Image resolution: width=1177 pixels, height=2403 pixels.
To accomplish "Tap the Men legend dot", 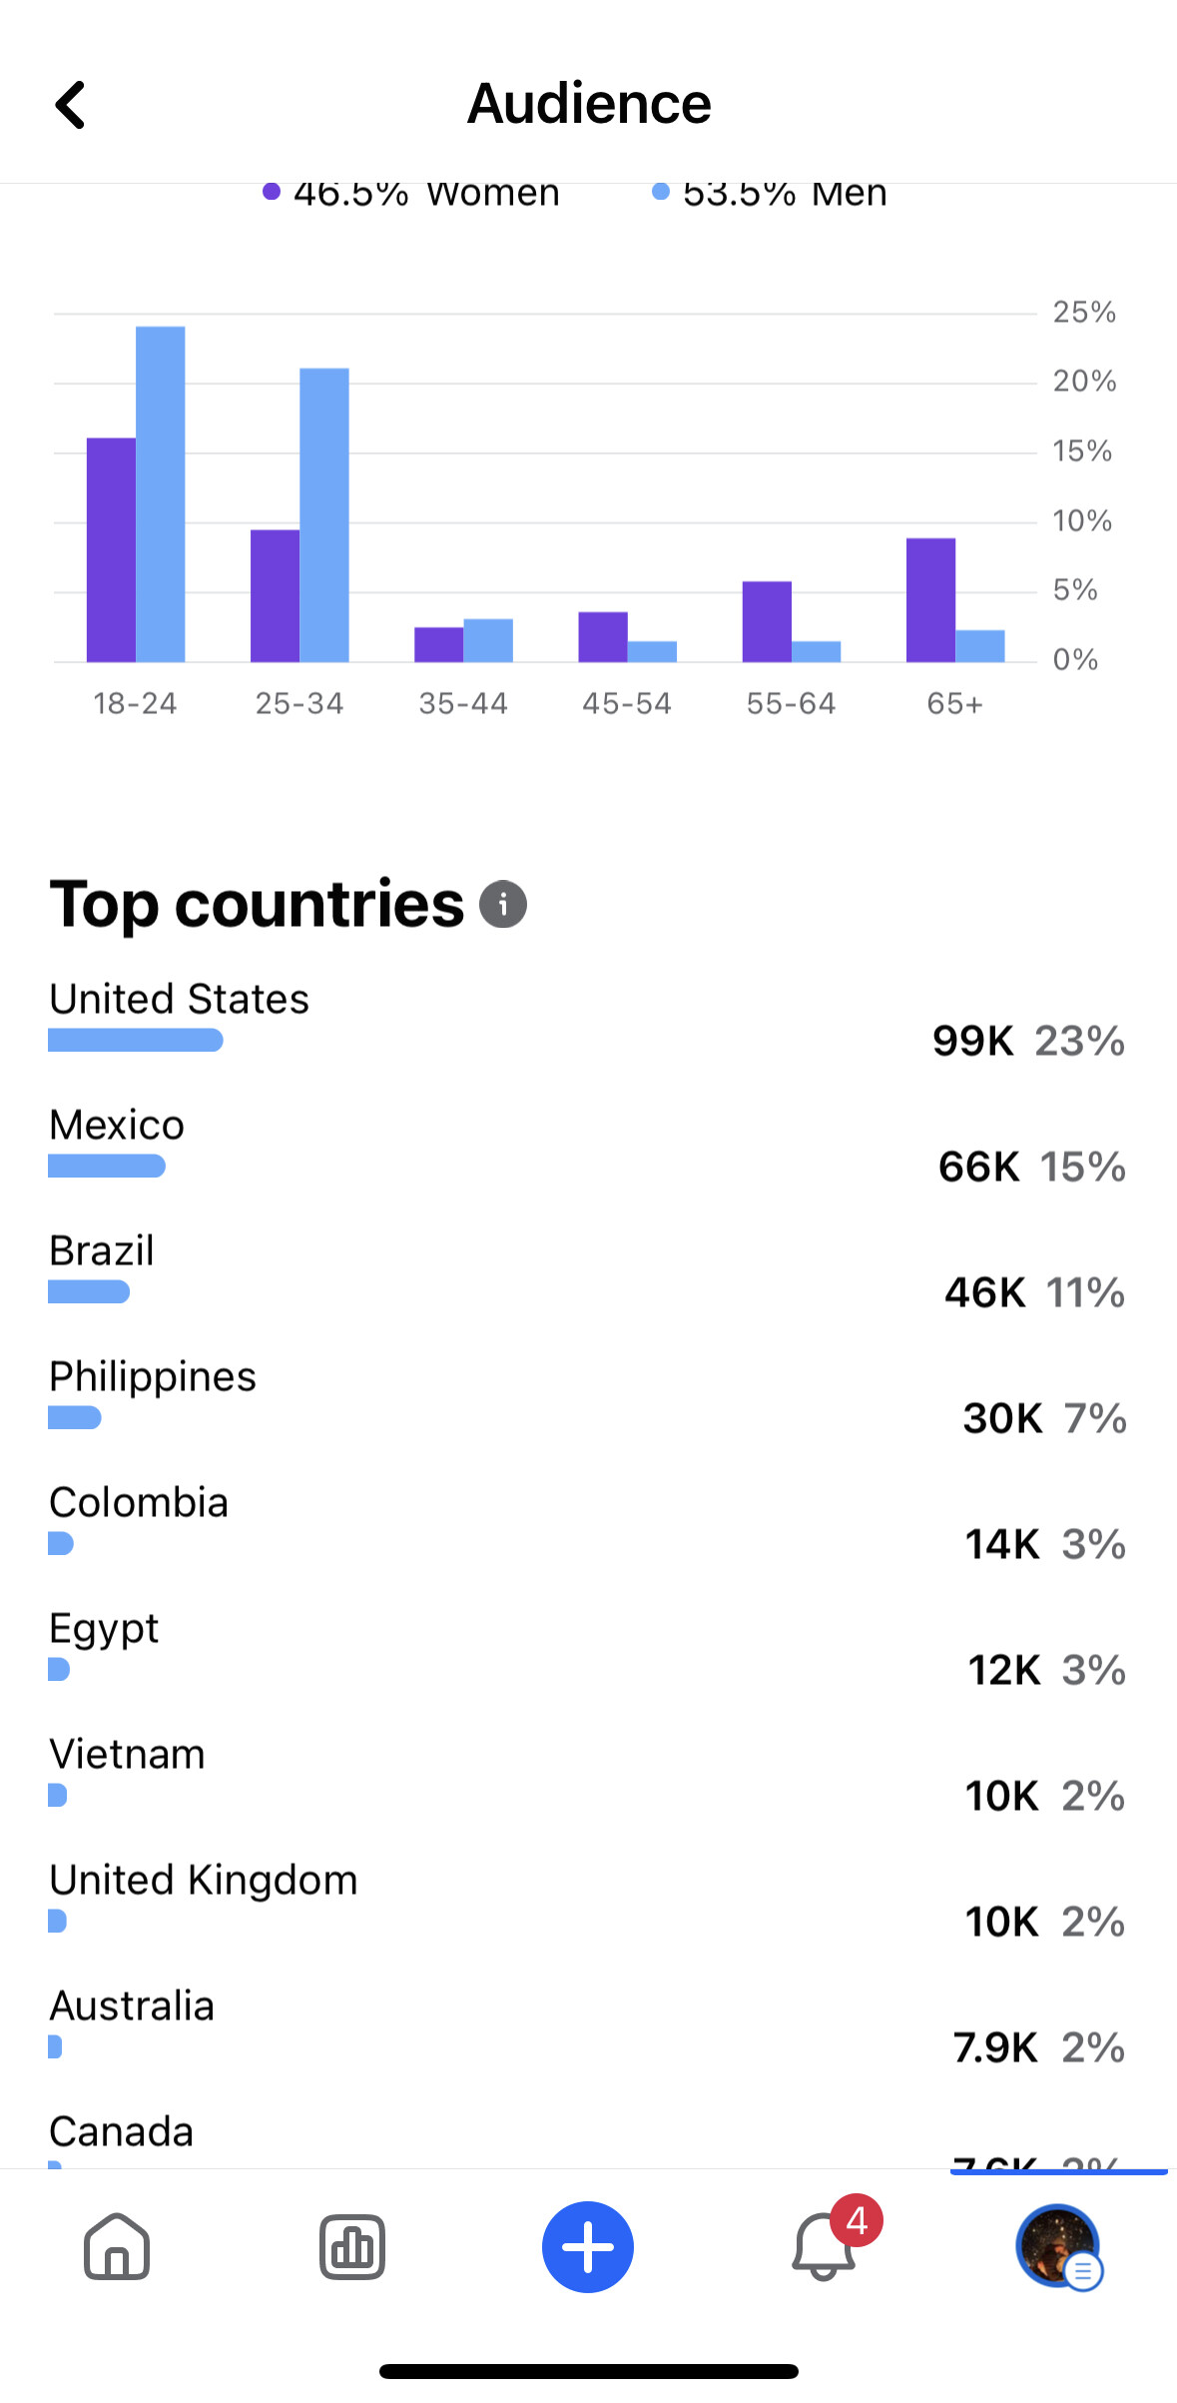I will pos(660,192).
